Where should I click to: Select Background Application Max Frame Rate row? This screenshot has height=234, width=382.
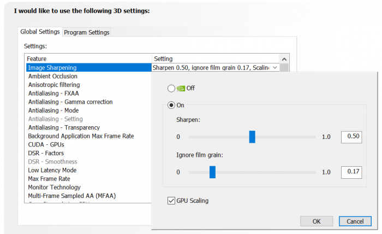click(88, 136)
